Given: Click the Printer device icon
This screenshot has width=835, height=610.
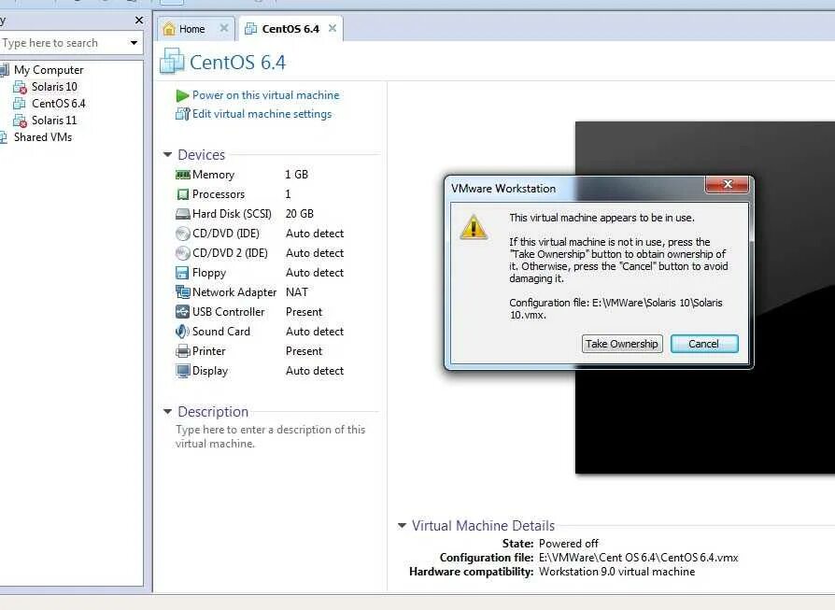Looking at the screenshot, I should pyautogui.click(x=183, y=351).
